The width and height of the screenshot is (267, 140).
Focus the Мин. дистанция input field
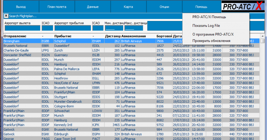(x=114, y=28)
